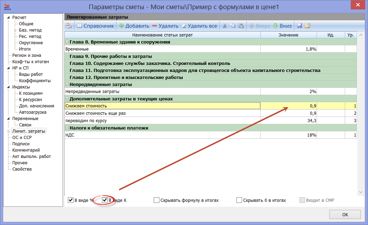Click the 34,3 value cell

click(x=289, y=121)
